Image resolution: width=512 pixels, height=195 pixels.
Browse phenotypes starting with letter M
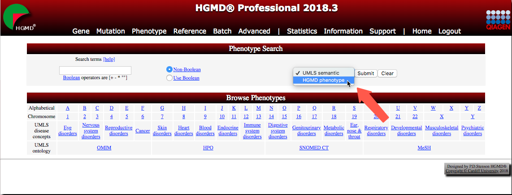click(259, 108)
